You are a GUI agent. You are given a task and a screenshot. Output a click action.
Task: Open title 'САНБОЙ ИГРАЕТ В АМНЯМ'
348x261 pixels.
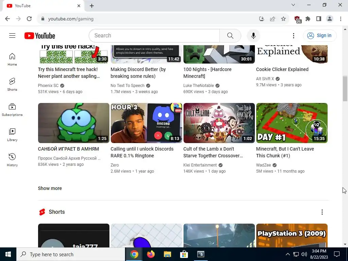pos(68,149)
